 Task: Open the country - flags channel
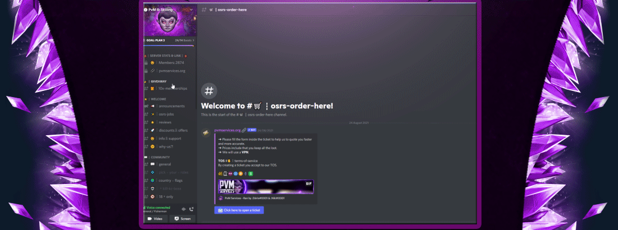coord(170,181)
